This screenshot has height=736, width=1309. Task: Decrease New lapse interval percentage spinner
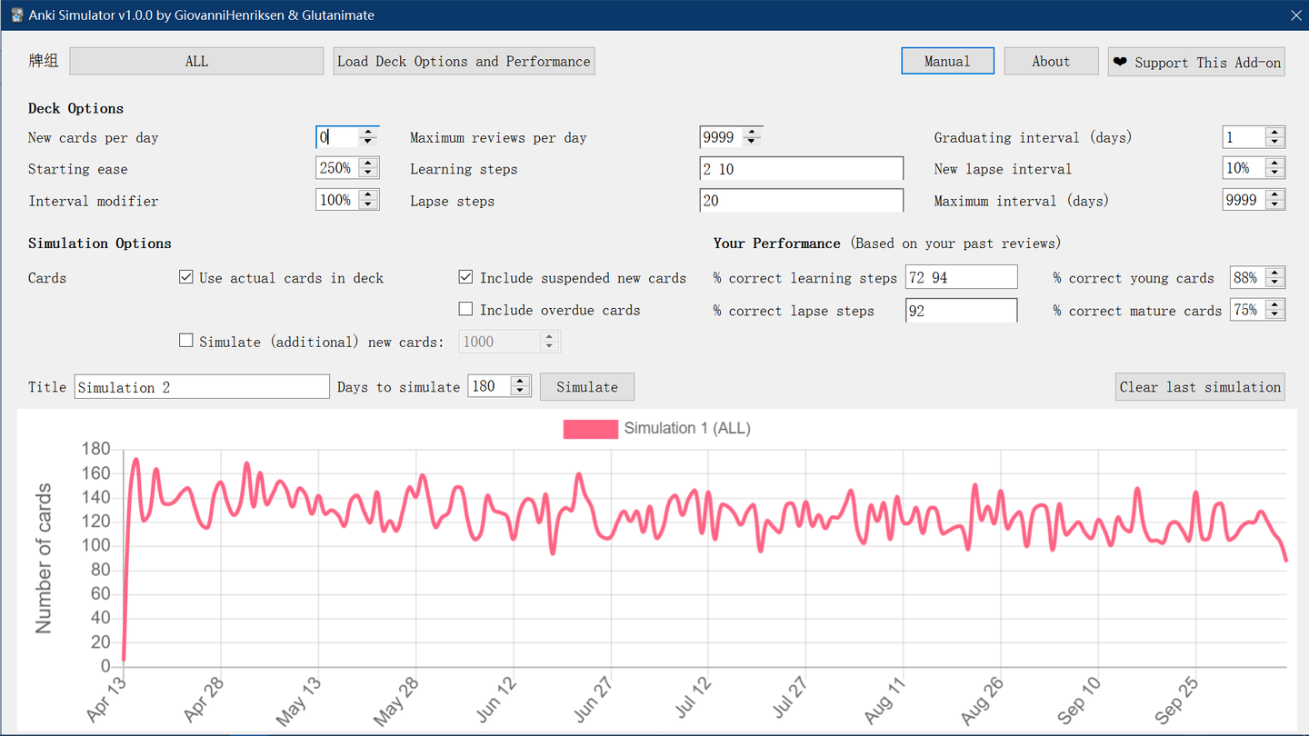coord(1274,174)
